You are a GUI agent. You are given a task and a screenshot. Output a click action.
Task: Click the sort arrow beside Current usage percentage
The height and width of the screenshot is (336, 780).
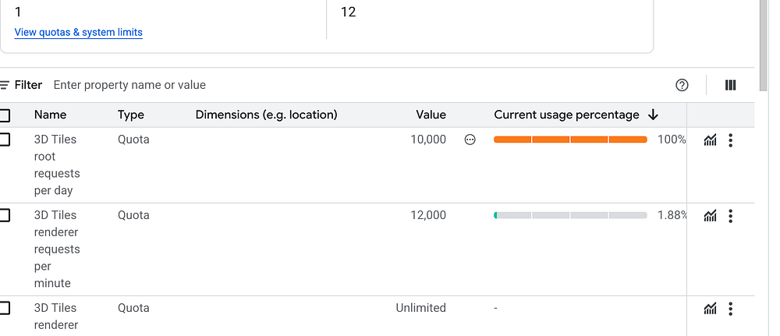pyautogui.click(x=653, y=115)
